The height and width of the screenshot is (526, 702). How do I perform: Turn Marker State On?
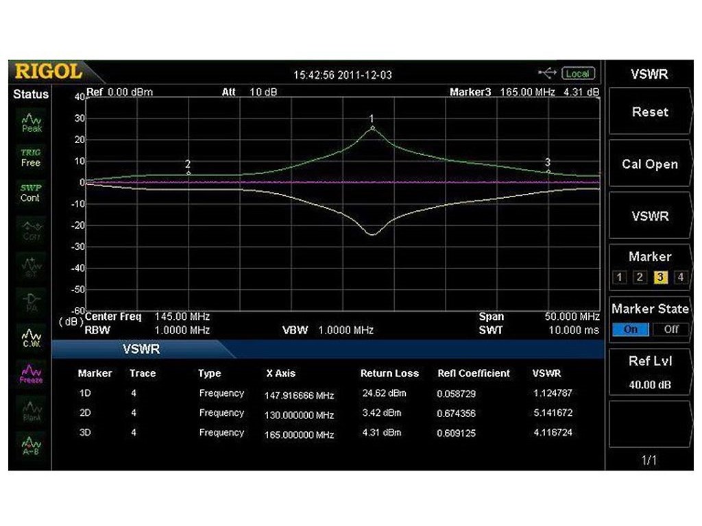(629, 329)
